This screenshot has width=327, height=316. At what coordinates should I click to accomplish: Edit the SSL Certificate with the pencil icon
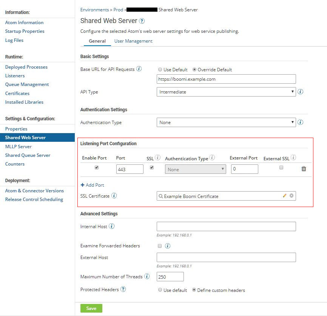(285, 196)
